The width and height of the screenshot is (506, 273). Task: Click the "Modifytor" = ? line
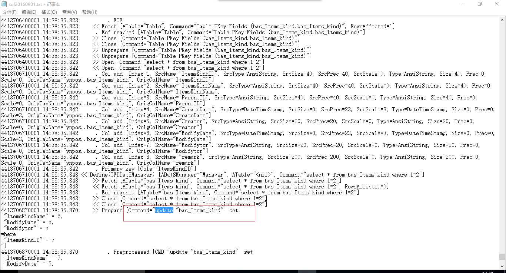(x=26, y=228)
